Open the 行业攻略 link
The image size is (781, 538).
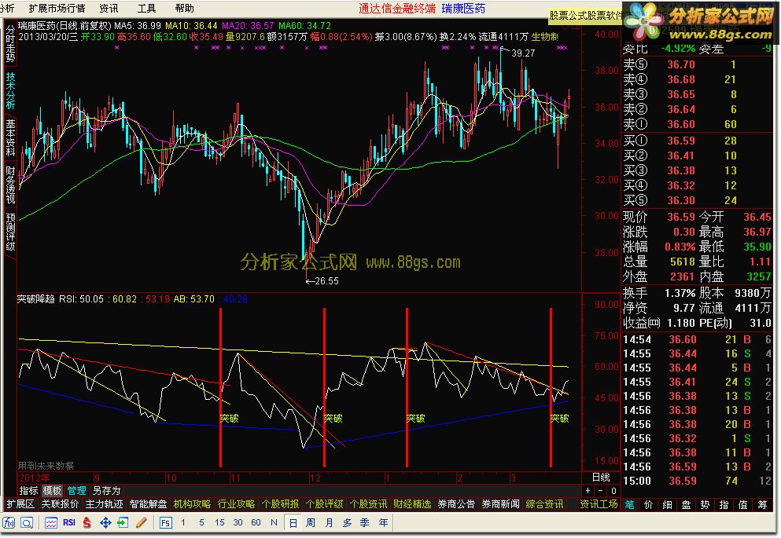click(x=236, y=504)
